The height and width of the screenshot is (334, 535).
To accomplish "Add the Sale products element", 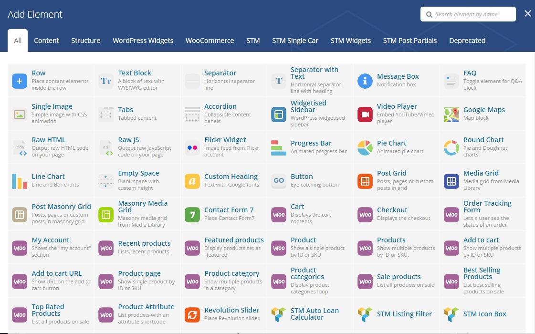I will click(396, 281).
